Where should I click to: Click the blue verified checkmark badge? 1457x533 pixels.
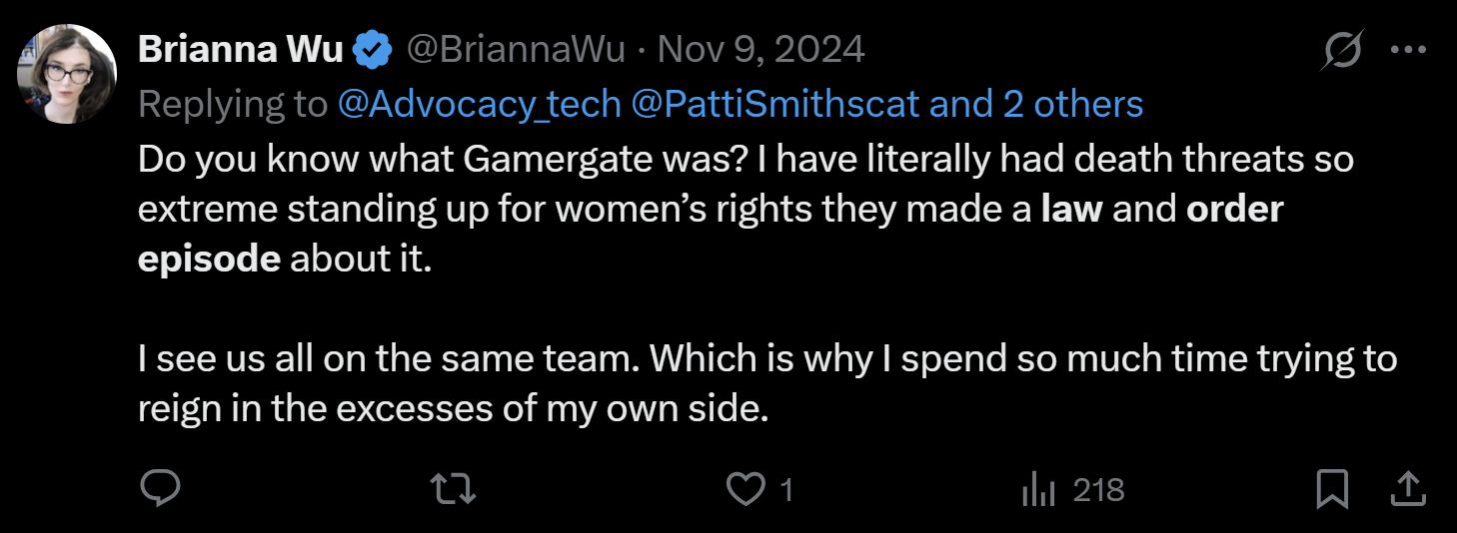[x=373, y=49]
